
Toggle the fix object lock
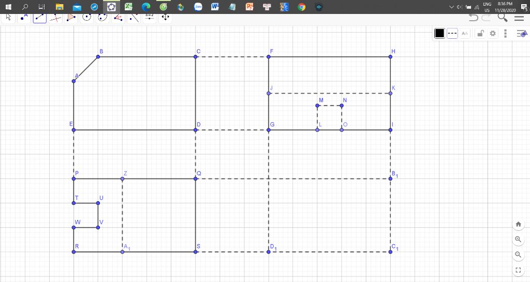tap(480, 33)
